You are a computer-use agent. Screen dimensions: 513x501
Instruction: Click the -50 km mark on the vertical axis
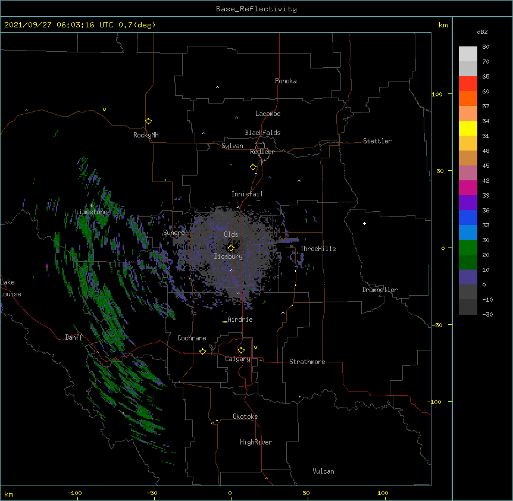click(437, 325)
